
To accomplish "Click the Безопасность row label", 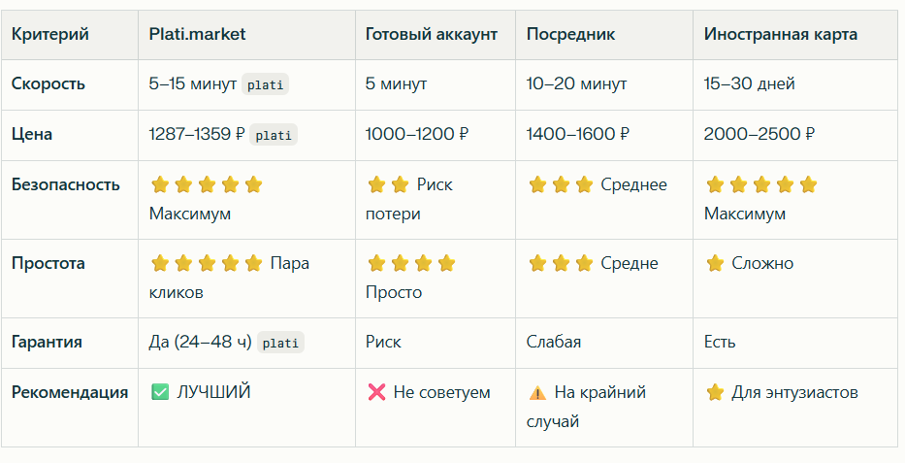I will 66,184.
